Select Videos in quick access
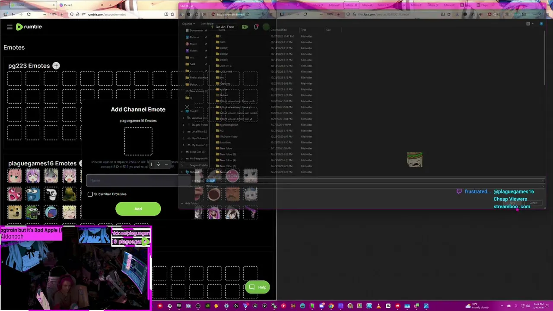 (x=194, y=51)
